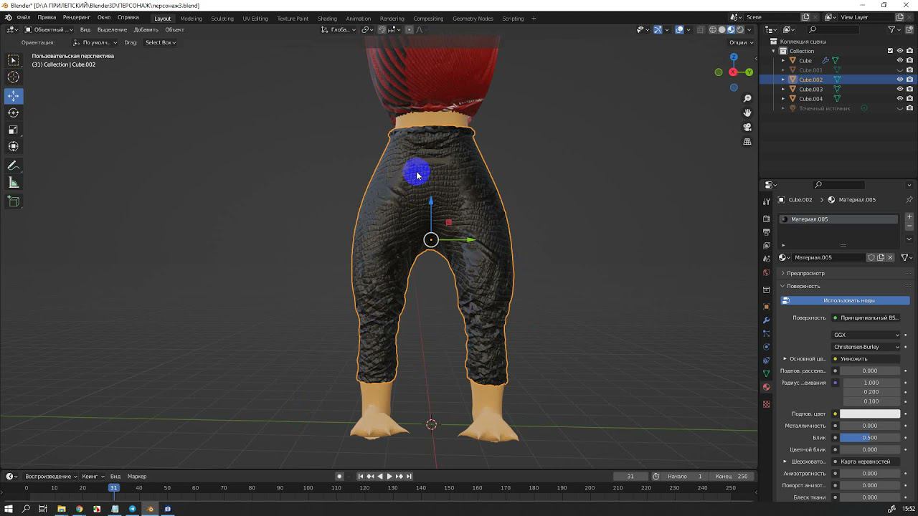Toggle camera view with the camera icon

click(x=747, y=127)
